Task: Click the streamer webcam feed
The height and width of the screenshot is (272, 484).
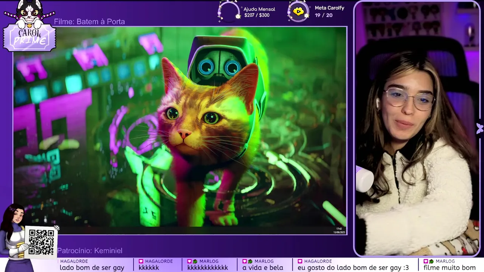Action: (x=417, y=128)
